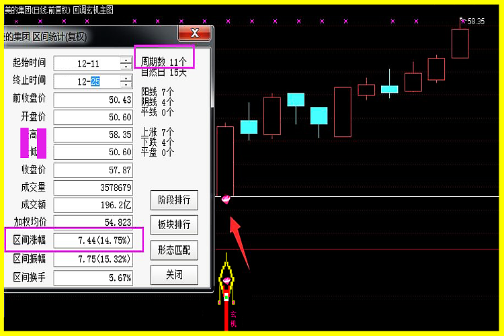
Task: Increase the 起始时间 value with up spinner
Action: click(x=126, y=60)
